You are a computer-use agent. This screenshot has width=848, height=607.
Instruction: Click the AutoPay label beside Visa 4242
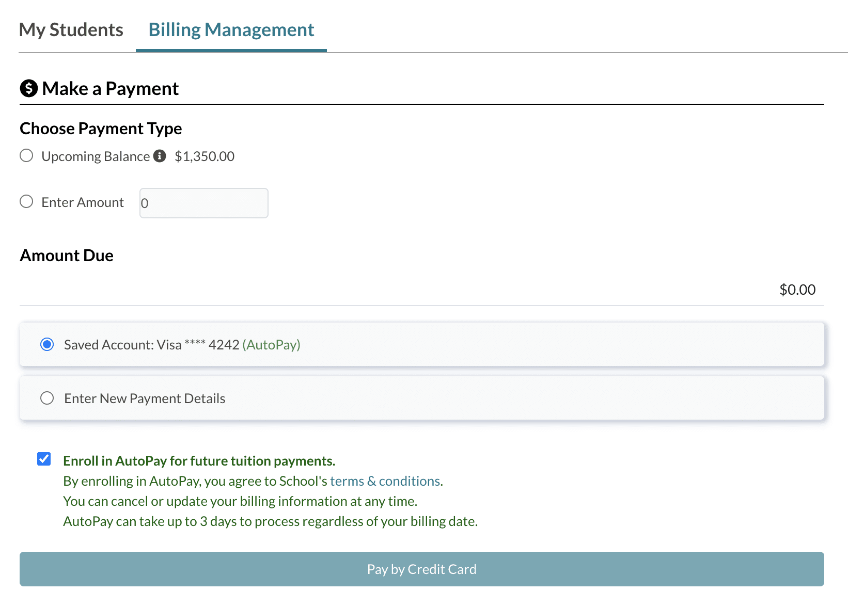[x=272, y=344]
